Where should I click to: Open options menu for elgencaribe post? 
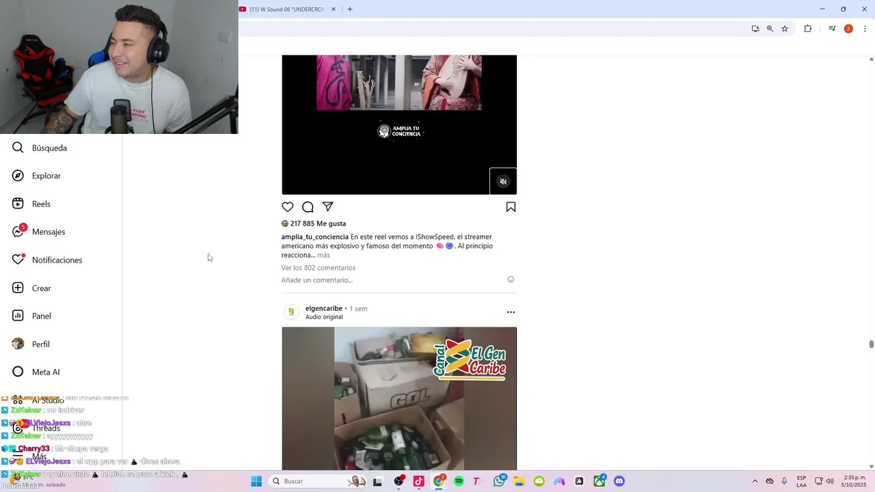click(x=511, y=312)
